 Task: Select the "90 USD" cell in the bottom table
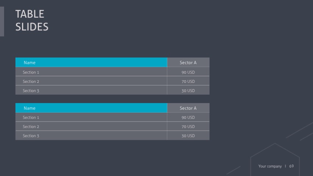point(188,117)
